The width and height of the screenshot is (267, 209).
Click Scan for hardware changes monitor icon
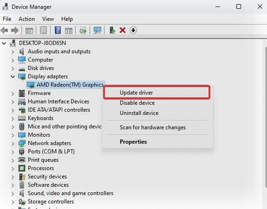pyautogui.click(x=98, y=30)
